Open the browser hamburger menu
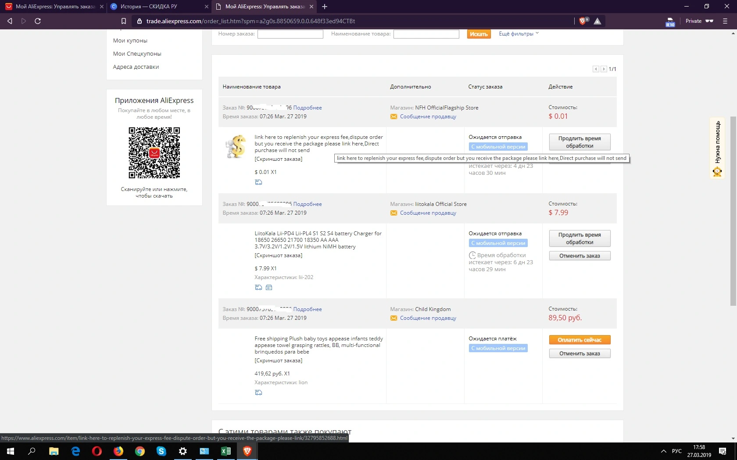737x460 pixels. [725, 21]
